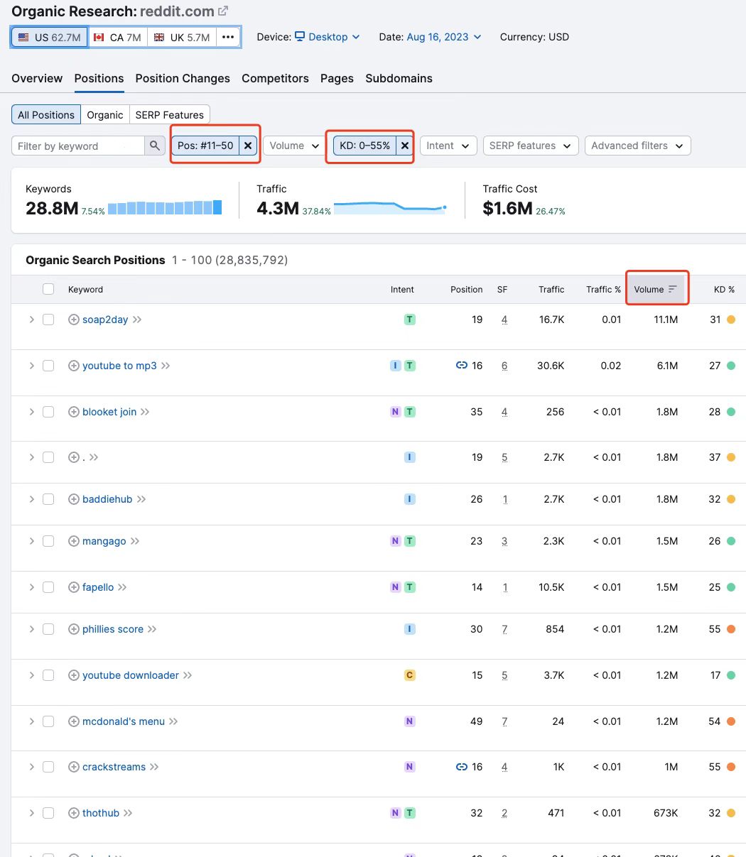Click the plus icon beside blooket join
746x857 pixels.
[x=73, y=412]
